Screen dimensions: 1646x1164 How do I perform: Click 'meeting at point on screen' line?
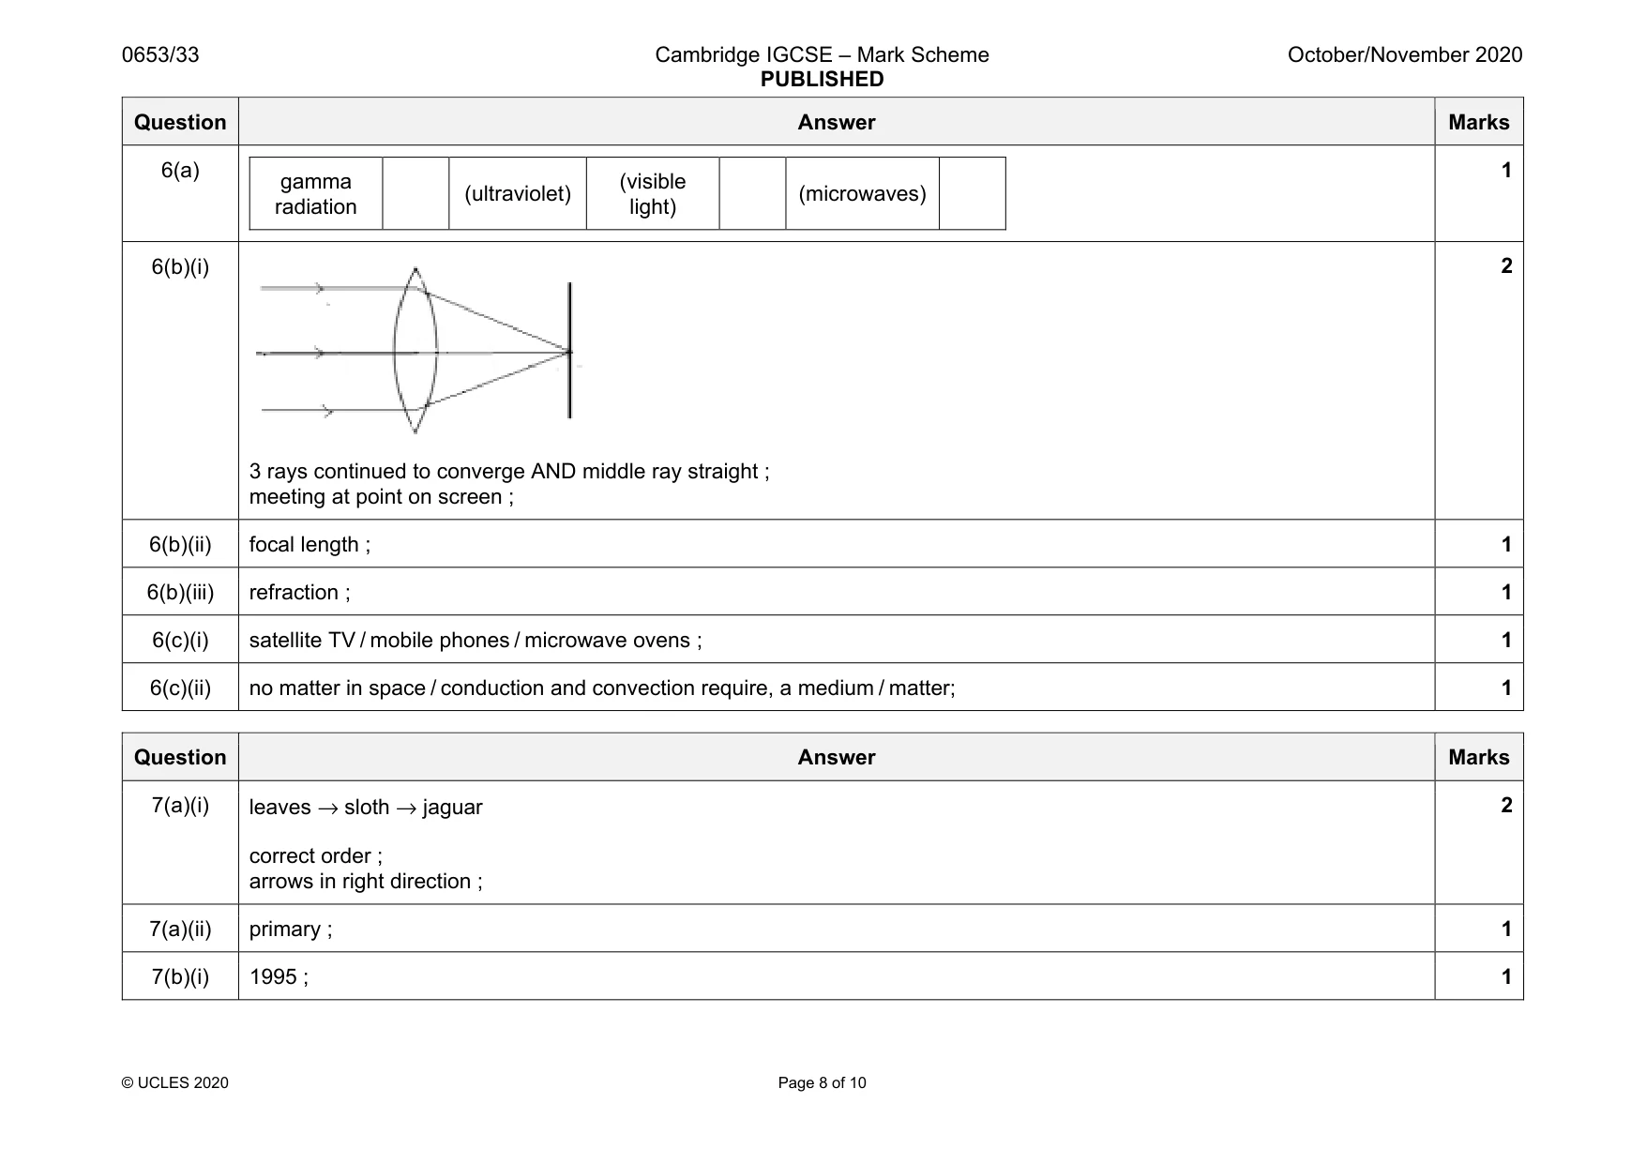coord(381,496)
